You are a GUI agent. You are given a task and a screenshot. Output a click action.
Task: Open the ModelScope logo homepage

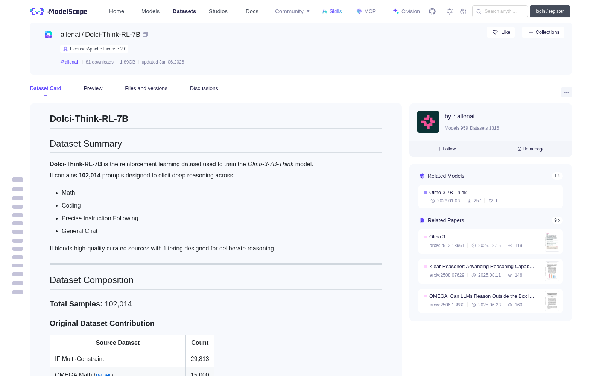coord(59,11)
